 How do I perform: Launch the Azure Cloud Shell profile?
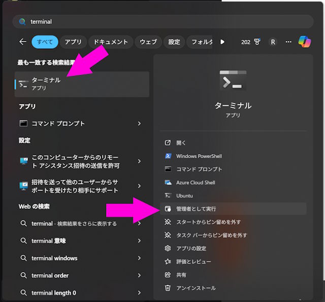[x=233, y=182]
